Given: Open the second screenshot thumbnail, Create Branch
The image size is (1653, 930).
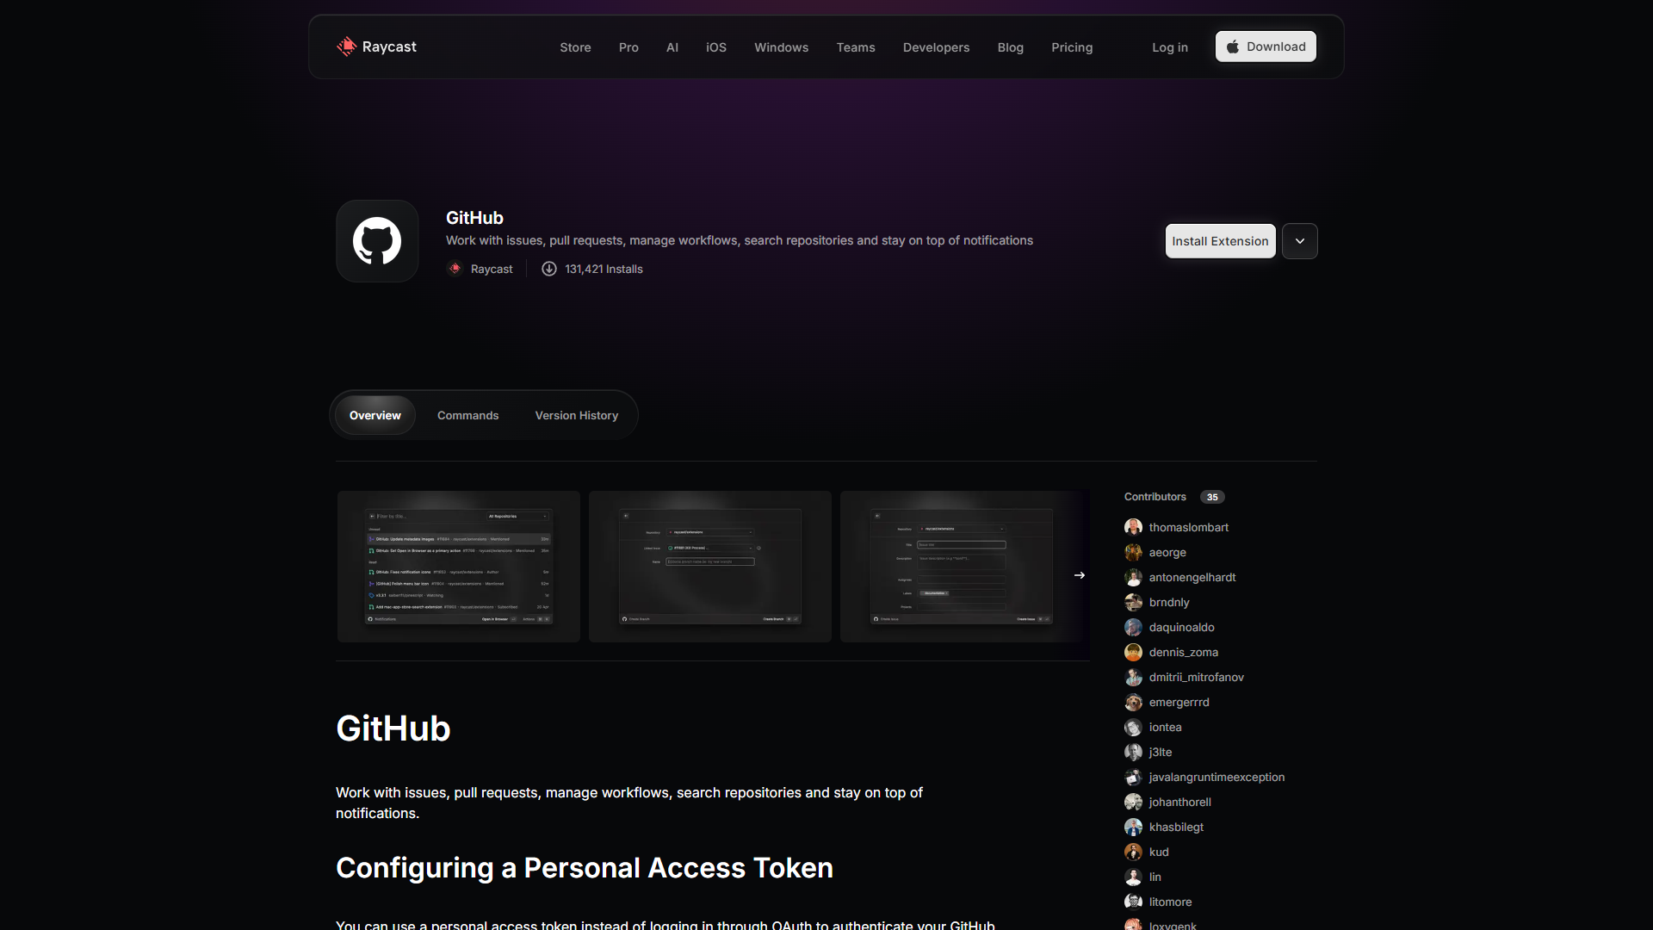Looking at the screenshot, I should 710,567.
